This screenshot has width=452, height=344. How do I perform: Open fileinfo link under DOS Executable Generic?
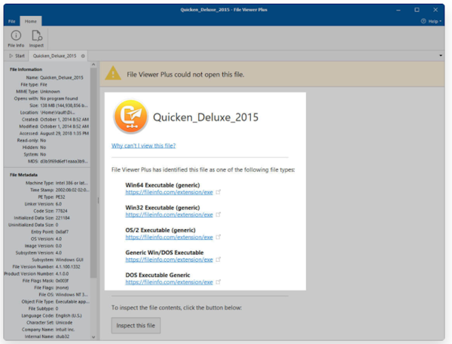click(x=169, y=282)
